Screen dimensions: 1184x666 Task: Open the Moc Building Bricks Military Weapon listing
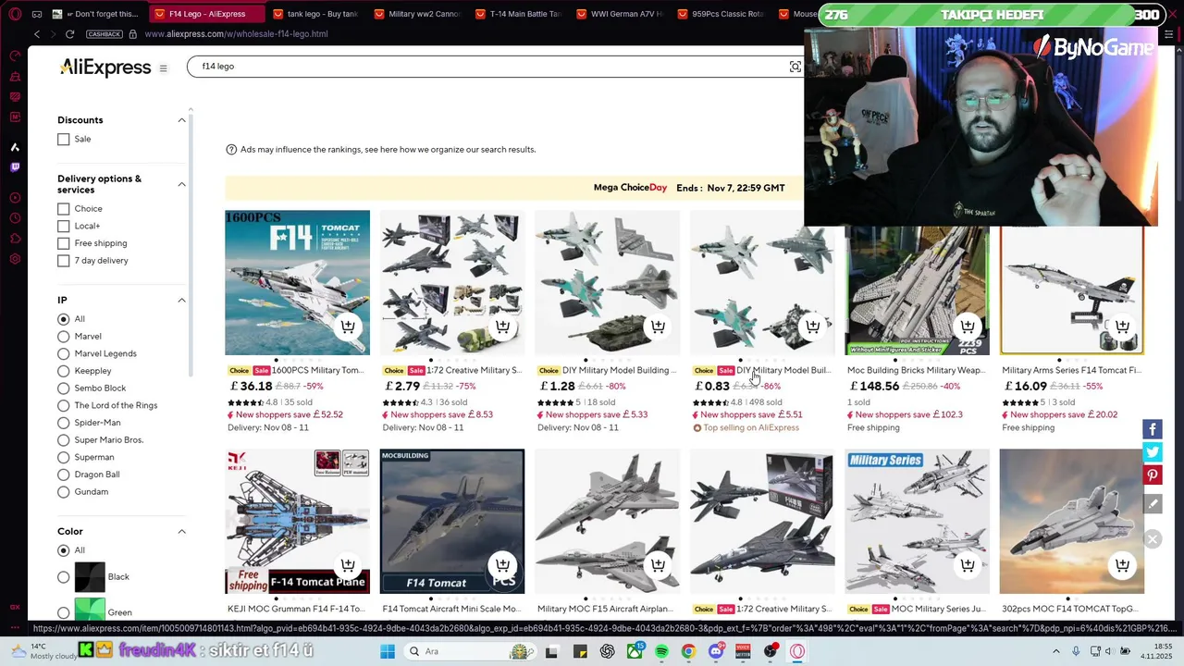click(916, 370)
